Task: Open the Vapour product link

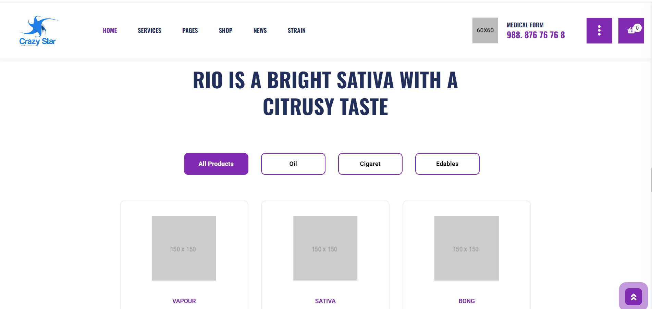Action: tap(184, 301)
